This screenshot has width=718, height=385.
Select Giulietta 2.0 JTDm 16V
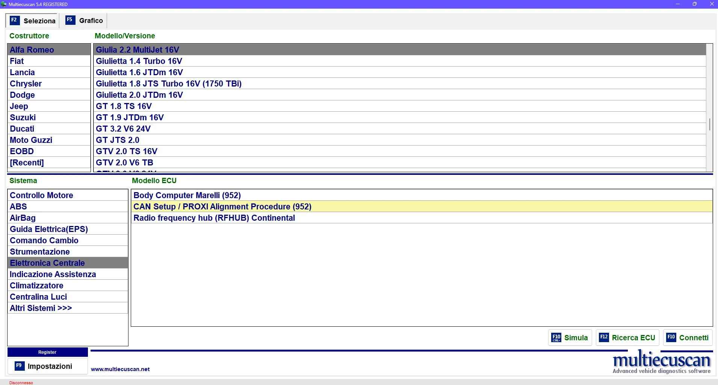coord(400,95)
